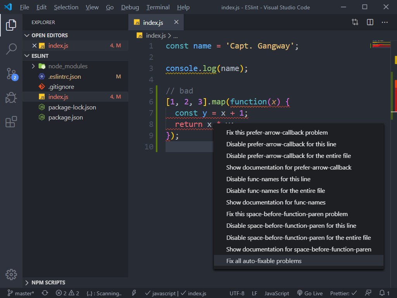Open problems errors and warnings counter
Screen dimensions: 397x298
coord(67,293)
